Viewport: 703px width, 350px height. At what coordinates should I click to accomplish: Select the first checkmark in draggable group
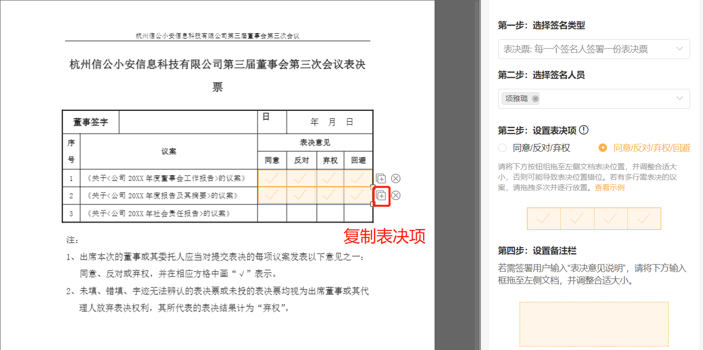point(543,218)
